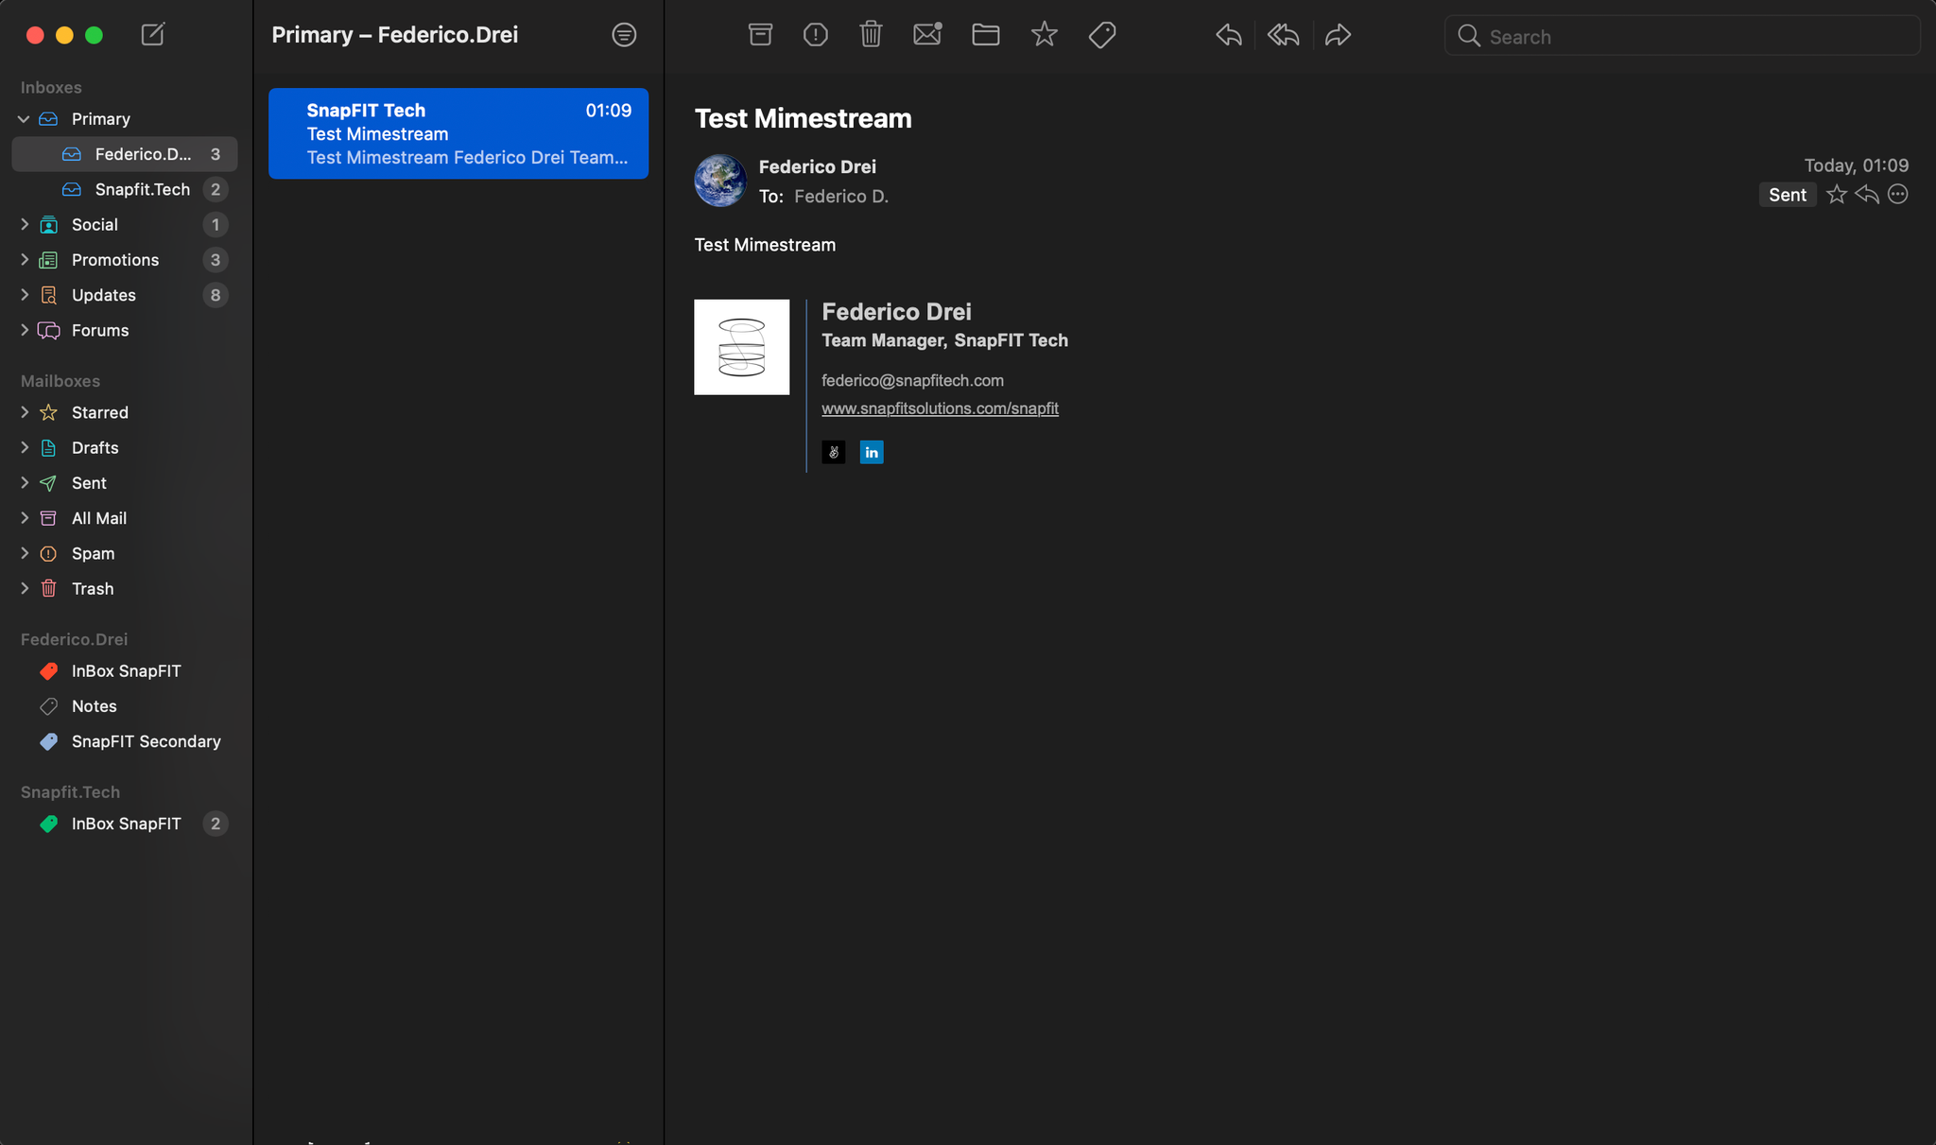Open the Trash mailbox
The width and height of the screenshot is (1936, 1145).
pyautogui.click(x=125, y=588)
